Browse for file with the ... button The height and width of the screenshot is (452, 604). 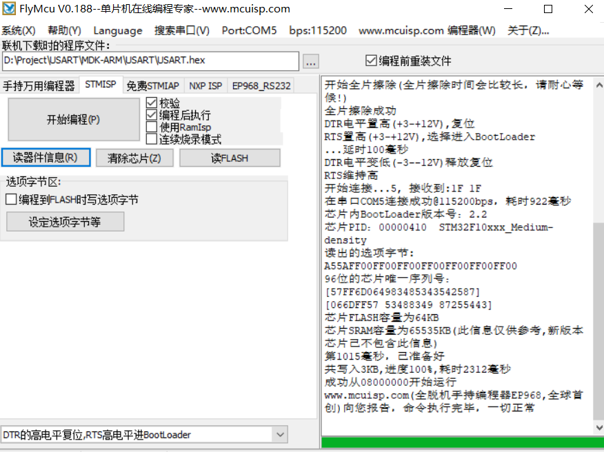(311, 61)
